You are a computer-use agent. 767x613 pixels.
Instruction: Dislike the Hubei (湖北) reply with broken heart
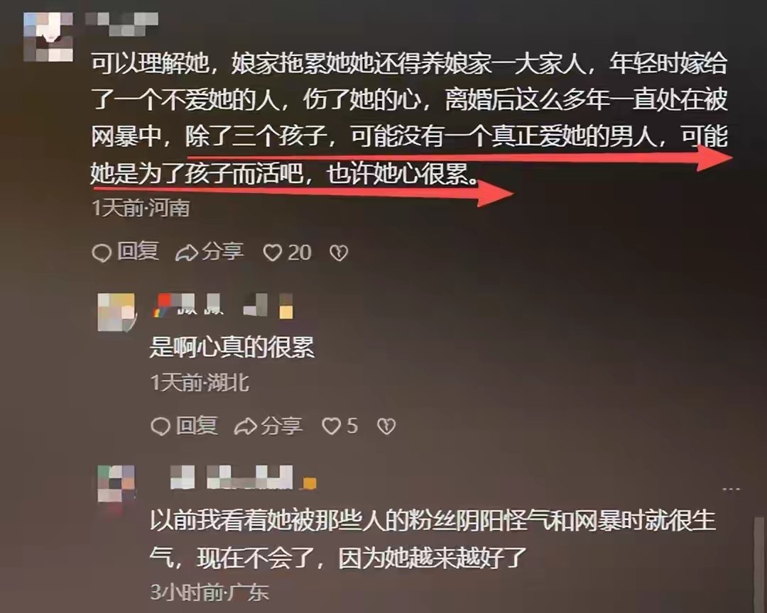386,426
